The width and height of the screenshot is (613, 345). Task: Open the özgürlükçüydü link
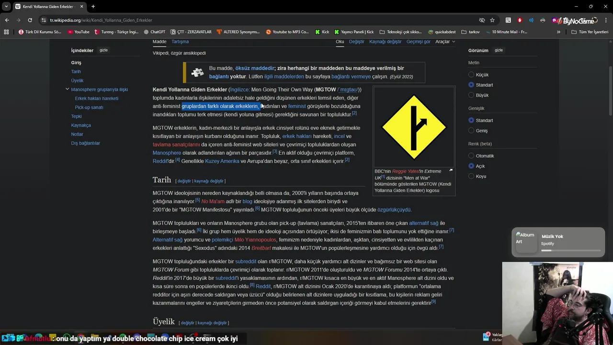394,210
